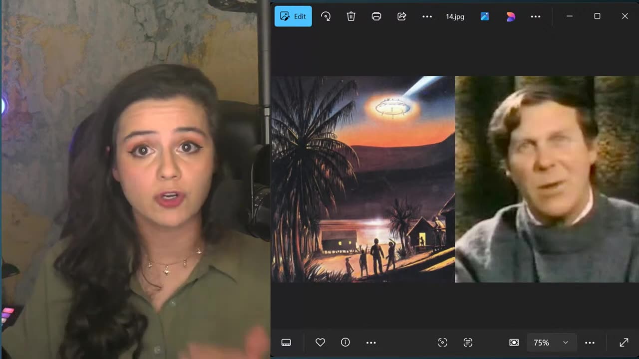Open the See more menu beside share
Screen dimensions: 639x359
(427, 16)
